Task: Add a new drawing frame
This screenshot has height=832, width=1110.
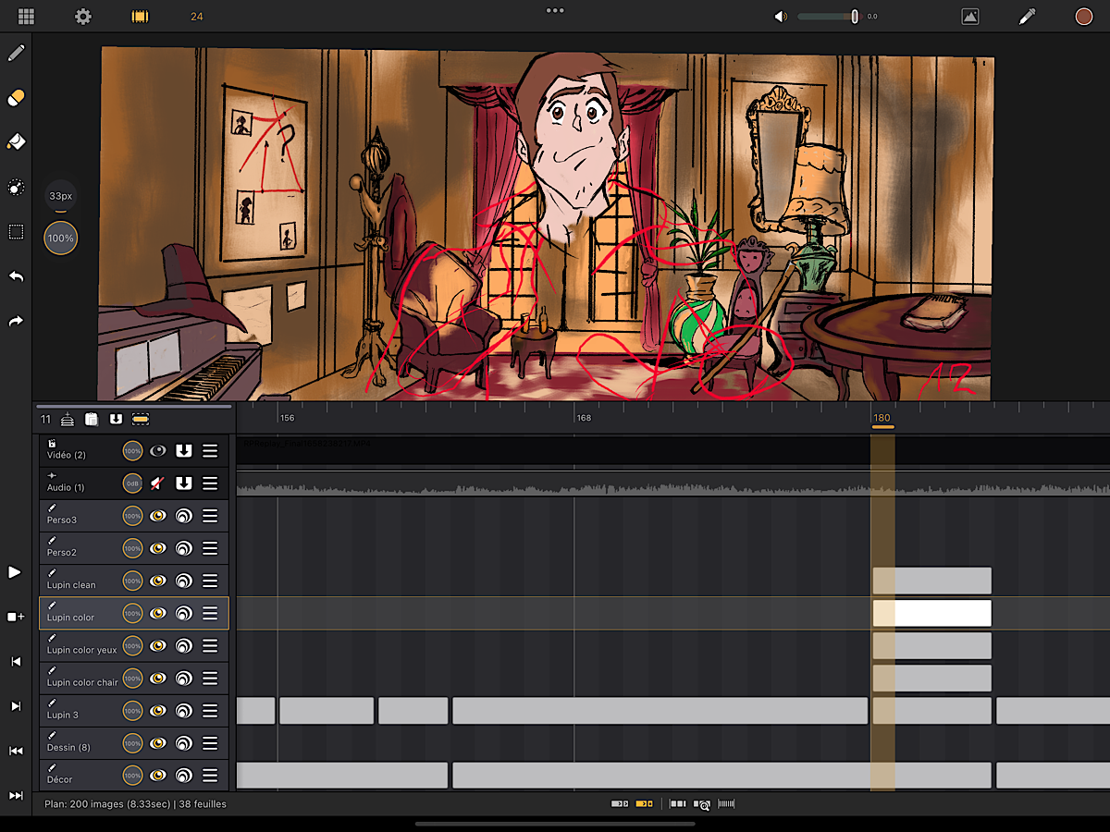Action: pyautogui.click(x=16, y=617)
